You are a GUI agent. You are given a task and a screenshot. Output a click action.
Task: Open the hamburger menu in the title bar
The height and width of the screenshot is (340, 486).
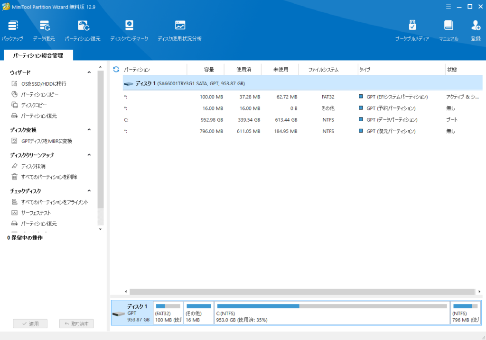449,7
